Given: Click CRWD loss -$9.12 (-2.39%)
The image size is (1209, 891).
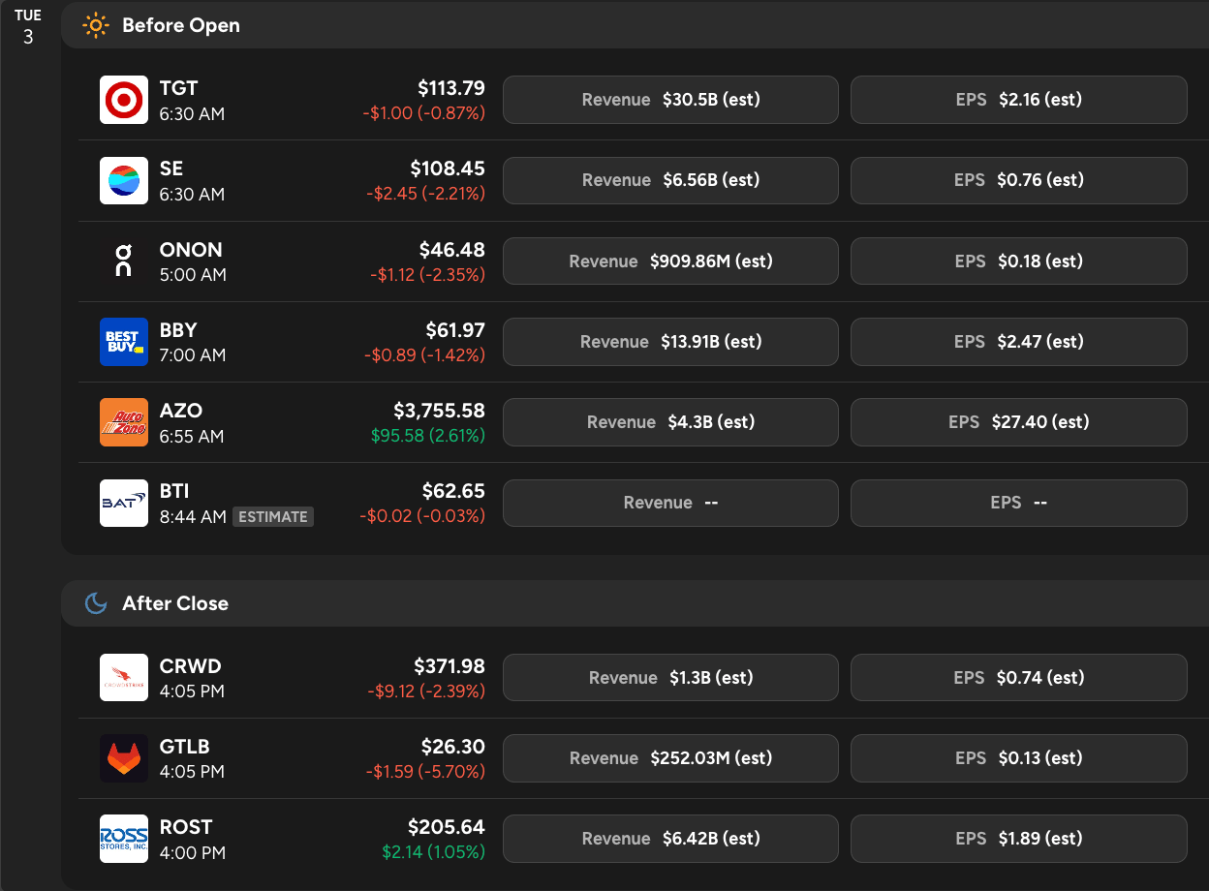Looking at the screenshot, I should pyautogui.click(x=426, y=691).
